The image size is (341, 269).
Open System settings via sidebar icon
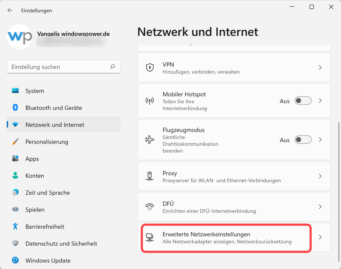point(15,91)
